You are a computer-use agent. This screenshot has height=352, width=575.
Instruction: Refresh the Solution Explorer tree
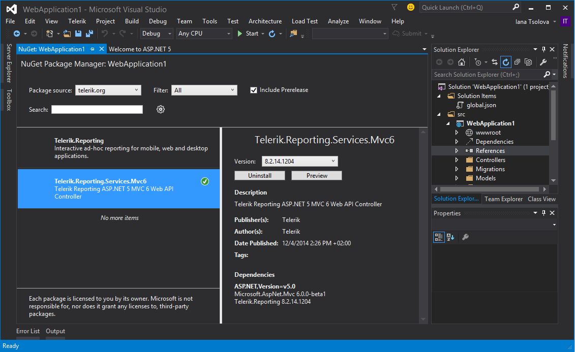pos(506,62)
